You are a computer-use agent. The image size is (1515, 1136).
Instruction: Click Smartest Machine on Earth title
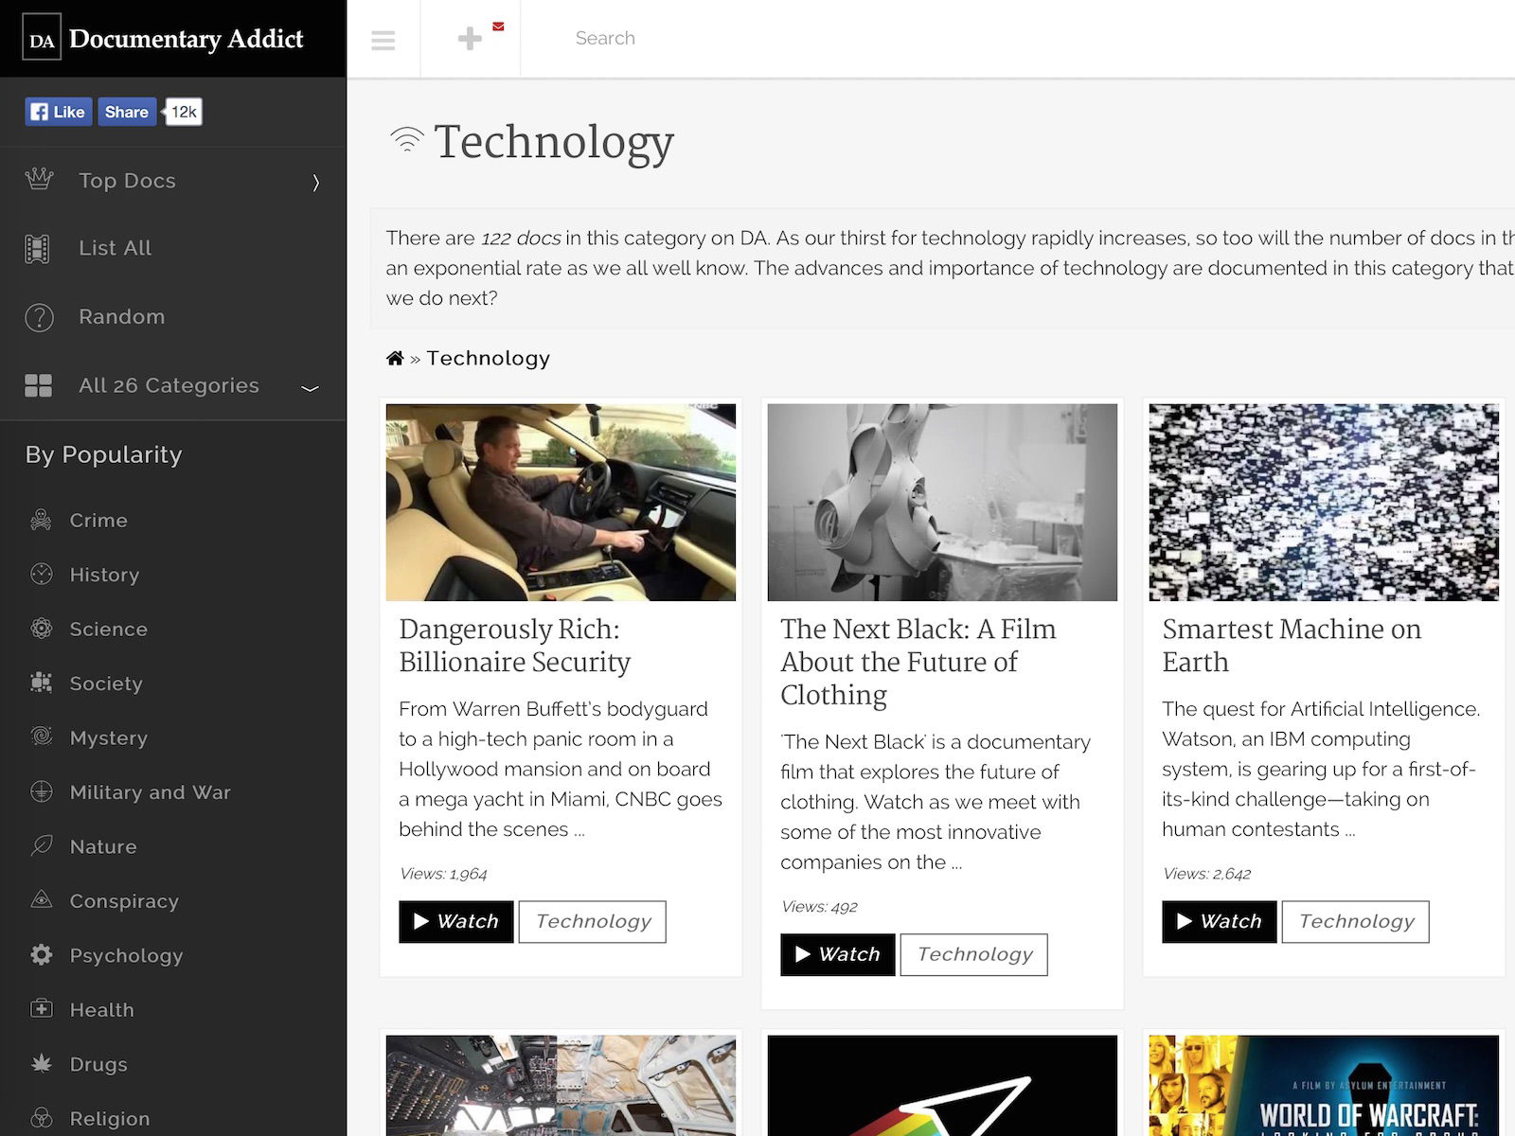pos(1292,646)
